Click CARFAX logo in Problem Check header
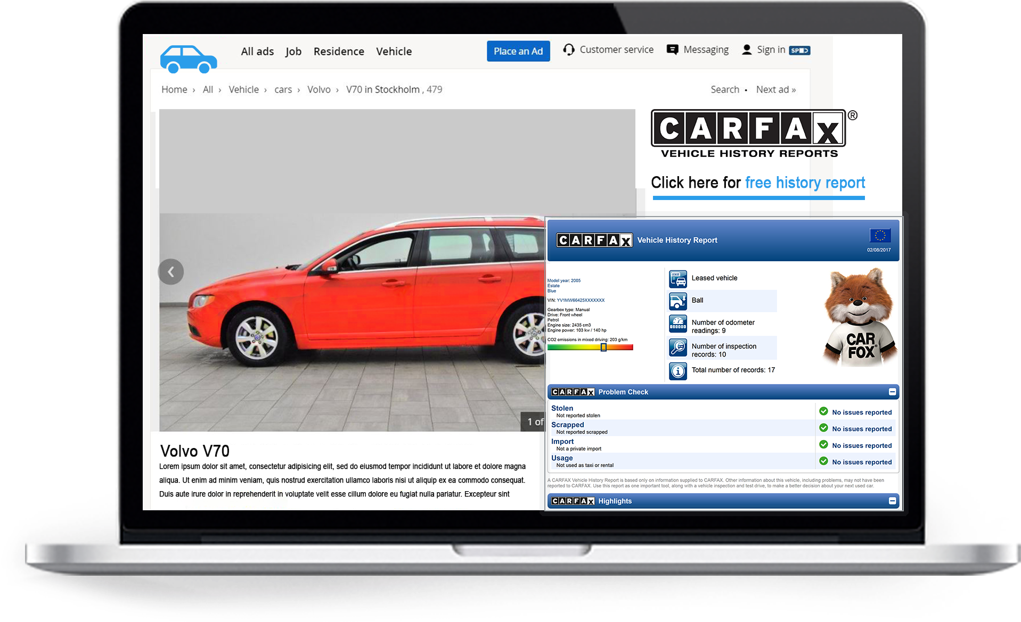The image size is (1021, 622). pos(573,392)
